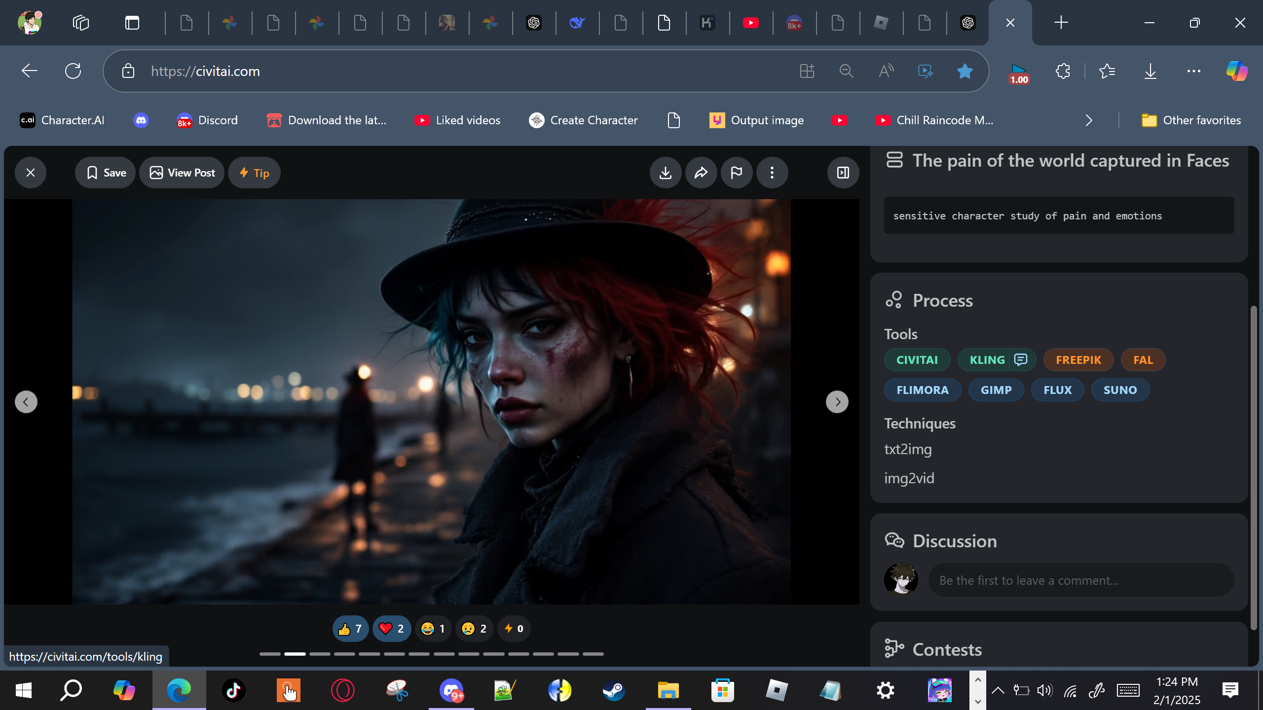Select the FREEPIK tool tag
Image resolution: width=1263 pixels, height=710 pixels.
[x=1078, y=360]
